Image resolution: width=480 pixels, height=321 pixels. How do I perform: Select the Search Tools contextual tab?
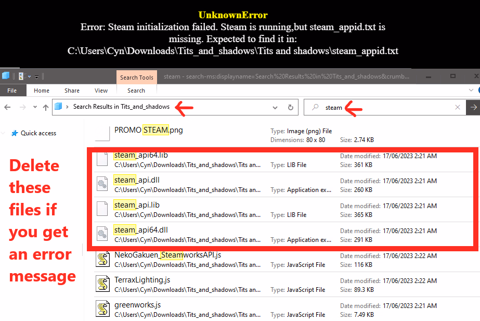click(137, 77)
